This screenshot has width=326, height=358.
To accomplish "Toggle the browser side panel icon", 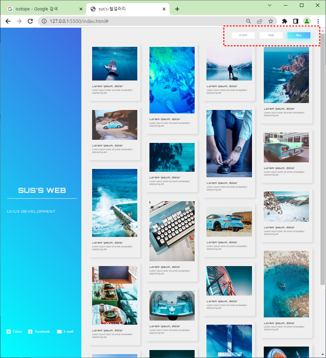I will coord(295,21).
